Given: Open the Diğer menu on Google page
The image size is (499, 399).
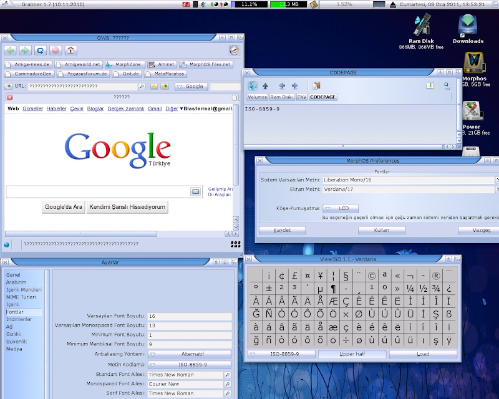Looking at the screenshot, I should [x=172, y=108].
